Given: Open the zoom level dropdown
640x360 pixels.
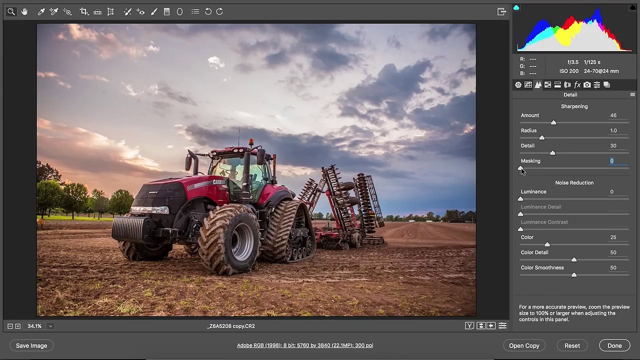Looking at the screenshot, I should click(50, 326).
